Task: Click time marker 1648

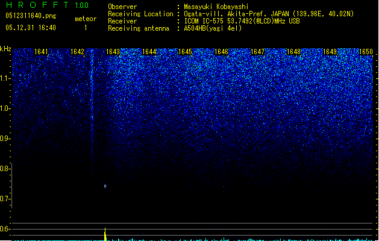Action: point(293,52)
